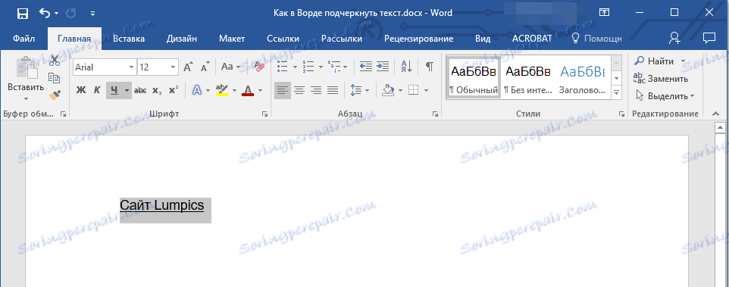Open the Font dialog launcher in Шрифт group
729x287 pixels.
coord(265,114)
